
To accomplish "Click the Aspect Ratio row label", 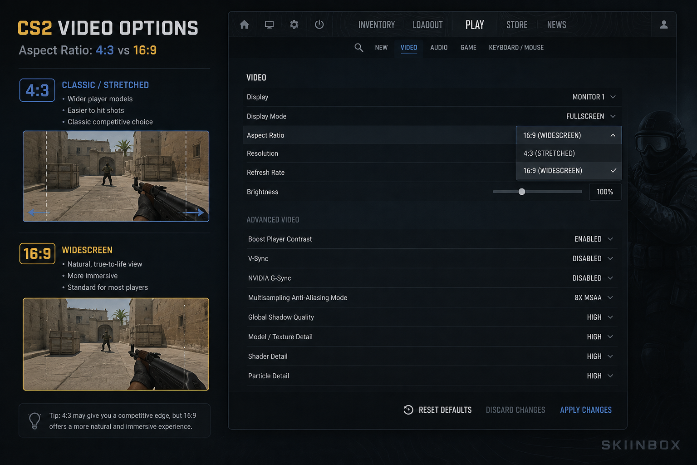I will pos(265,135).
